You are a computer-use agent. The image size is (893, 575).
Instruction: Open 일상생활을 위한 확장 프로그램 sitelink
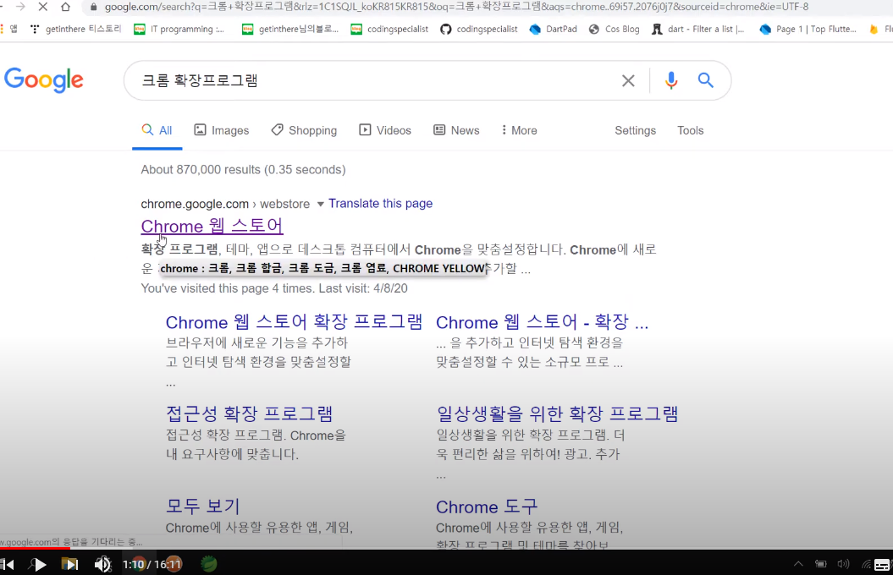pyautogui.click(x=557, y=413)
